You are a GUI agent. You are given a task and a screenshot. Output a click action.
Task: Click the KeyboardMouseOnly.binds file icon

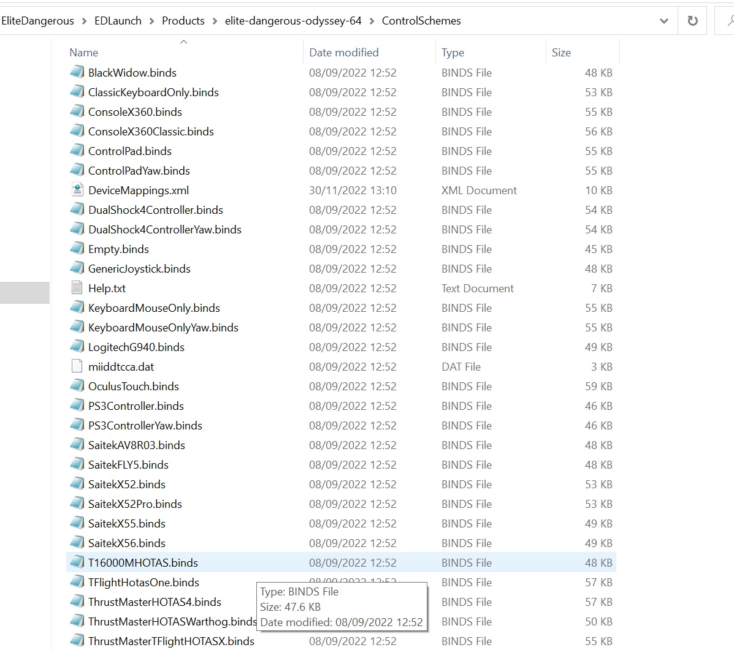77,308
